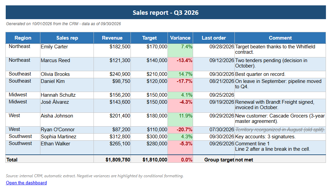Image resolution: width=331 pixels, height=190 pixels.
Task: Click the $87,200 revenue cell
Action: (x=112, y=130)
